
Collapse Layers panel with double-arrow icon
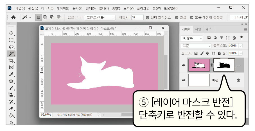[242, 24]
